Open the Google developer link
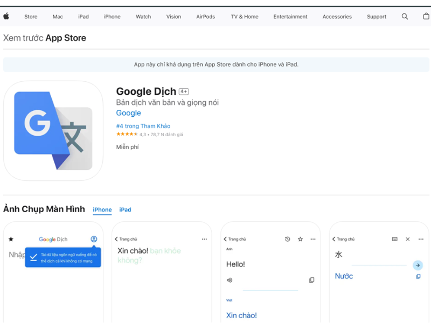This screenshot has width=431, height=323. (128, 113)
